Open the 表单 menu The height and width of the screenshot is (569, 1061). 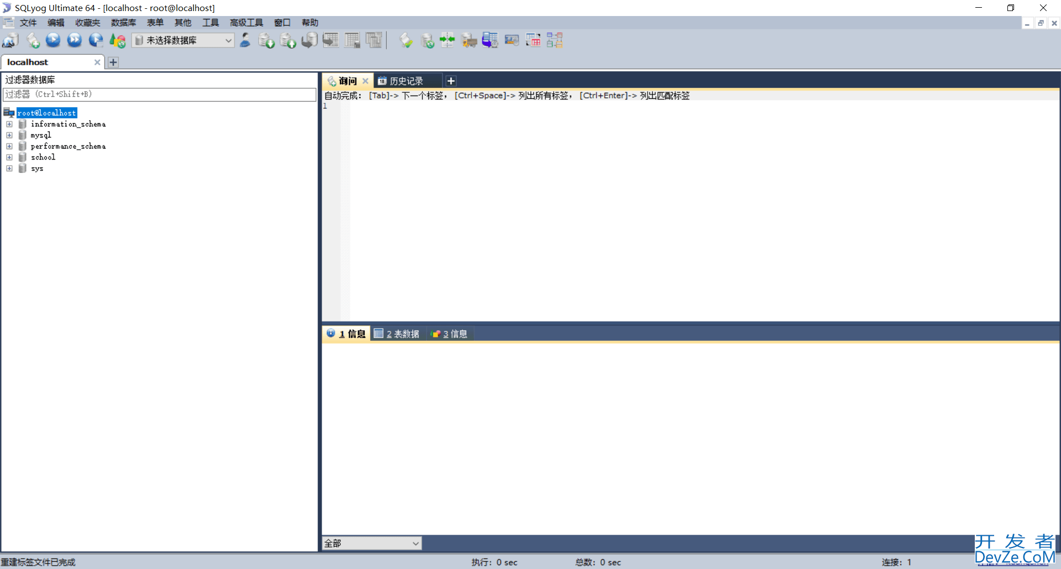click(x=155, y=23)
